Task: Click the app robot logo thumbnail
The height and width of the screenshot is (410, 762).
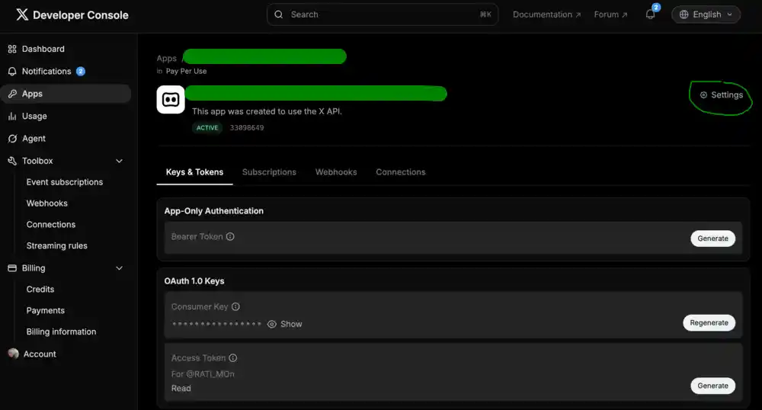Action: click(171, 100)
